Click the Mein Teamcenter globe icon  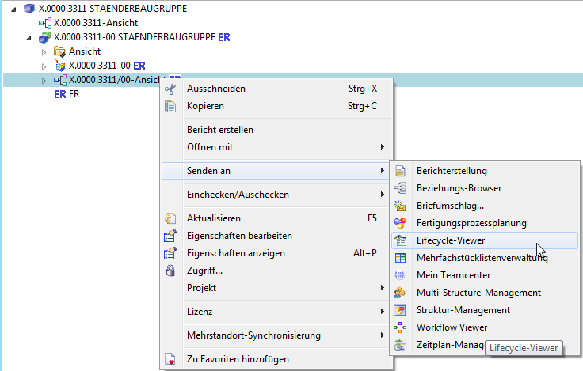tap(400, 275)
